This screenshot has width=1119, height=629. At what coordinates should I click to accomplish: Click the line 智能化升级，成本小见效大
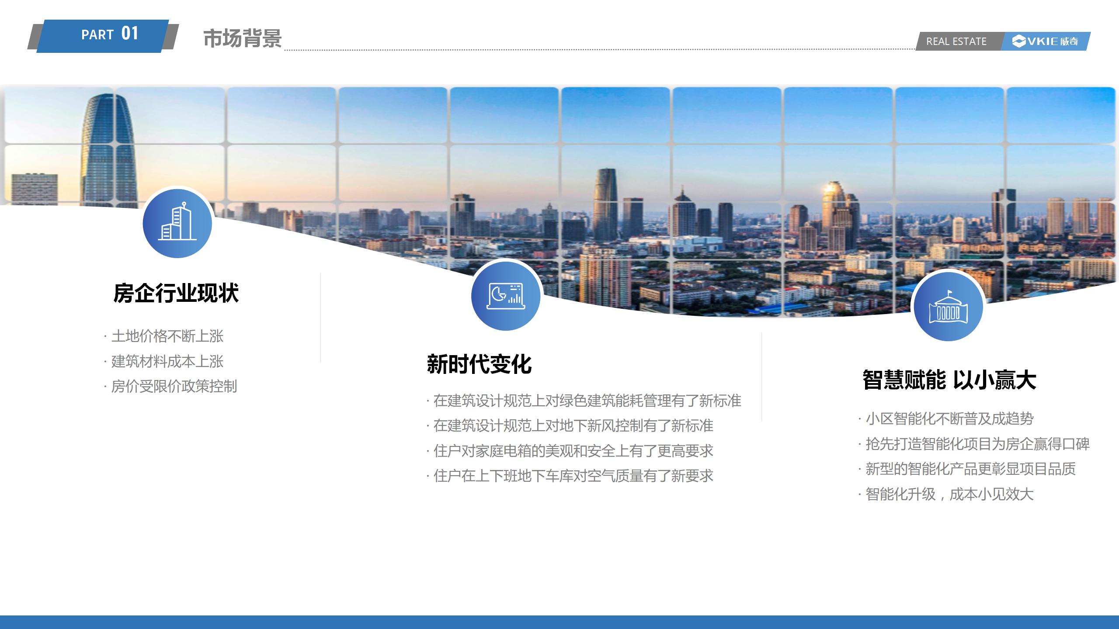tap(949, 494)
